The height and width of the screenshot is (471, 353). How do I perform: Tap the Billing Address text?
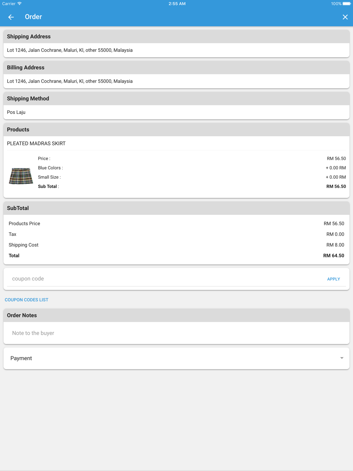point(70,81)
